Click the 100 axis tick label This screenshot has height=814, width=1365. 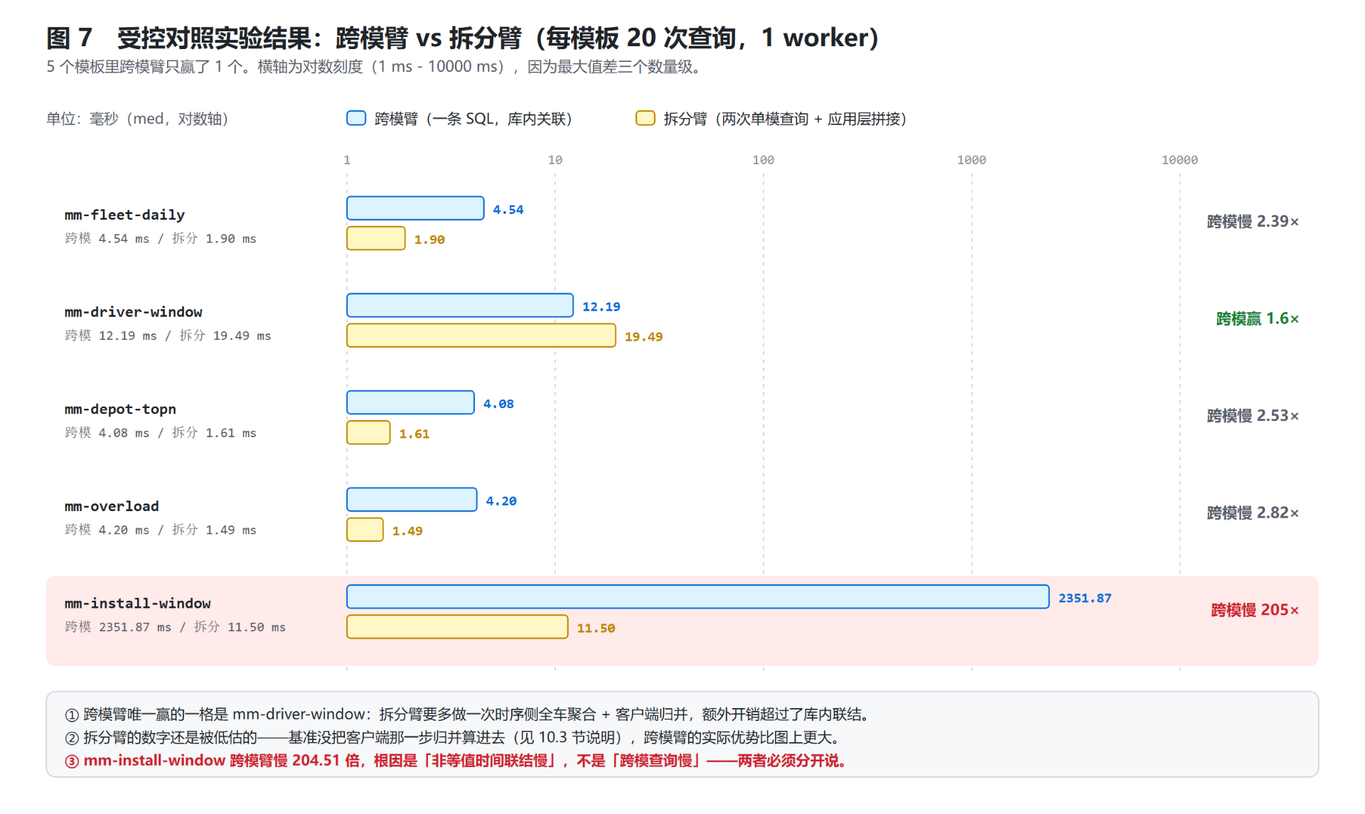pos(763,160)
